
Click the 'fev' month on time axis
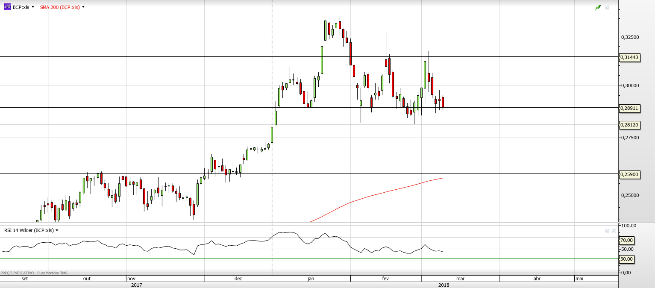pos(385,279)
